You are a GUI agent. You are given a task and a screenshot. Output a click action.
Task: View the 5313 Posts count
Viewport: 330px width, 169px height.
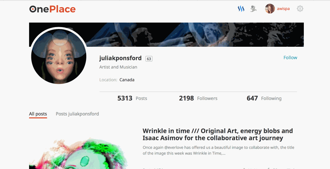pos(132,98)
